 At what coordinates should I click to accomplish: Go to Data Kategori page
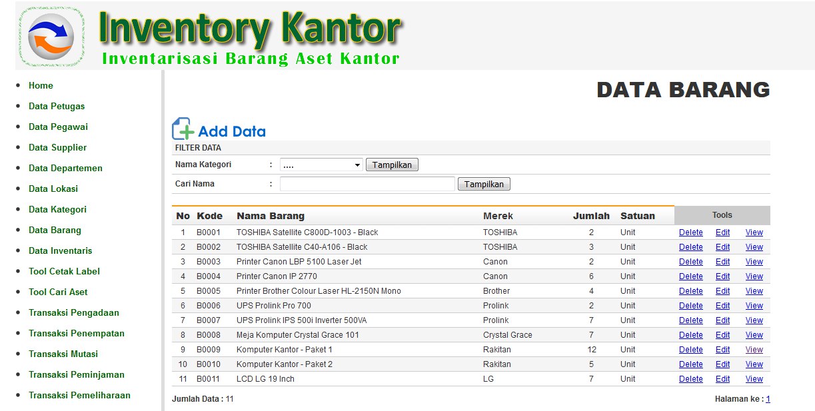point(57,209)
